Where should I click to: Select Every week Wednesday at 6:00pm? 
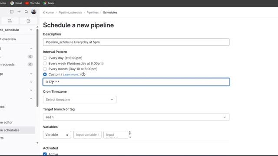pyautogui.click(x=45, y=63)
